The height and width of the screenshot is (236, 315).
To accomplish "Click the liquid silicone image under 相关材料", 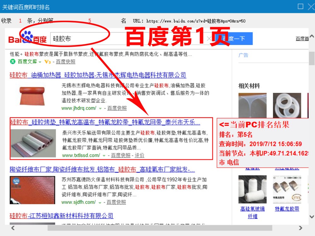I will click(x=253, y=105).
